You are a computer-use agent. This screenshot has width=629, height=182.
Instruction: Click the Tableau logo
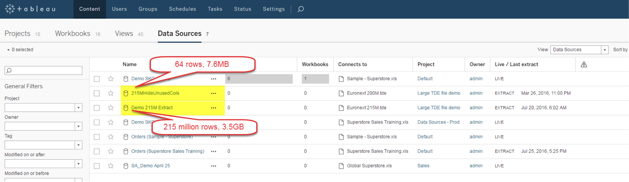[30, 9]
